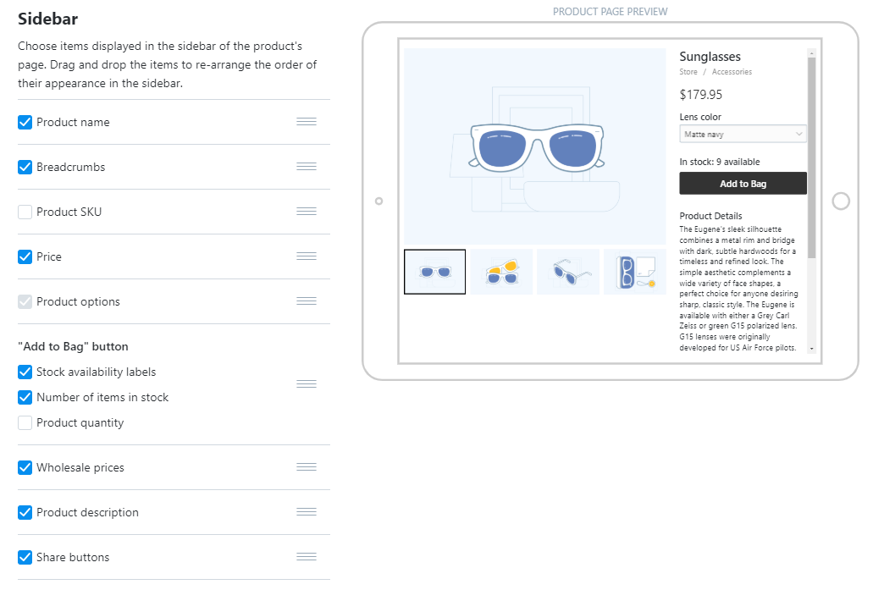Click the scrollbar up arrow in preview
This screenshot has width=884, height=601.
pos(812,53)
